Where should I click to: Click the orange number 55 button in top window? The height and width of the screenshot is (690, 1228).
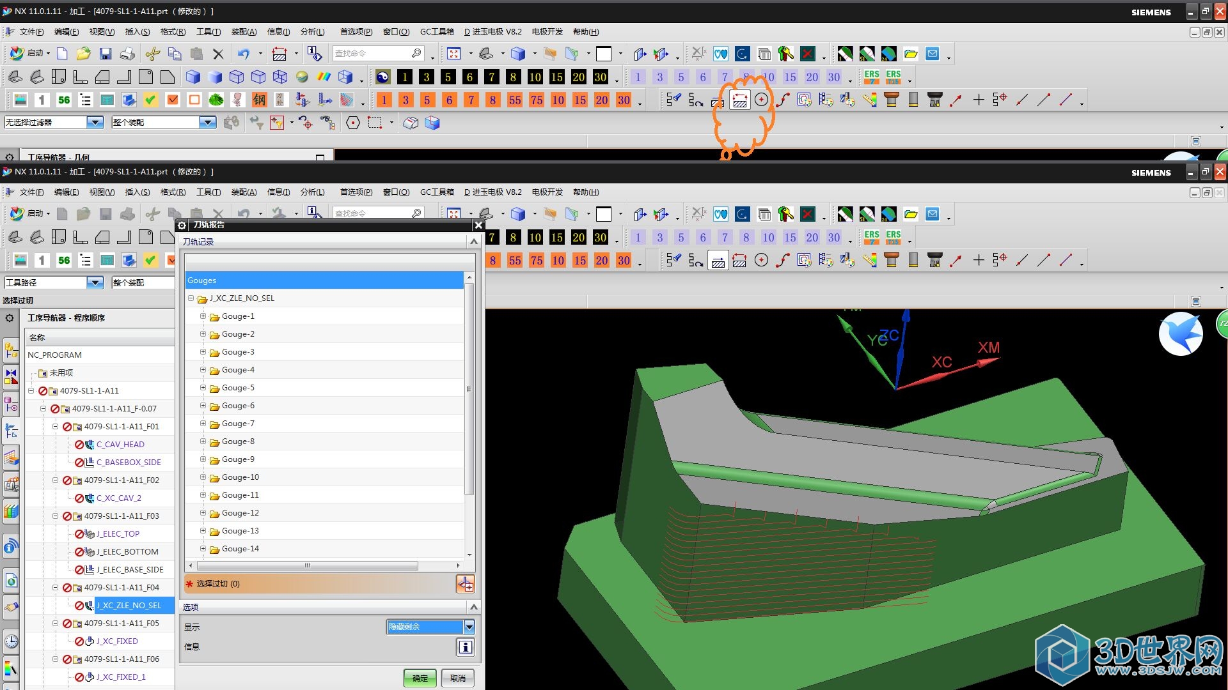click(515, 100)
